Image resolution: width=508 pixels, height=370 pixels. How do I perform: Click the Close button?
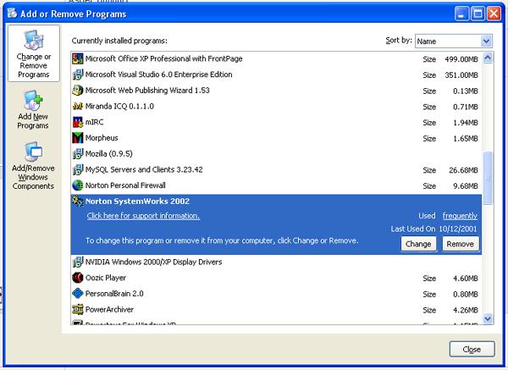tap(472, 350)
